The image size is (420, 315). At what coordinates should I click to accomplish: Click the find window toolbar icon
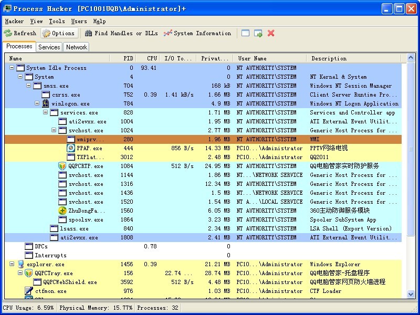click(246, 33)
